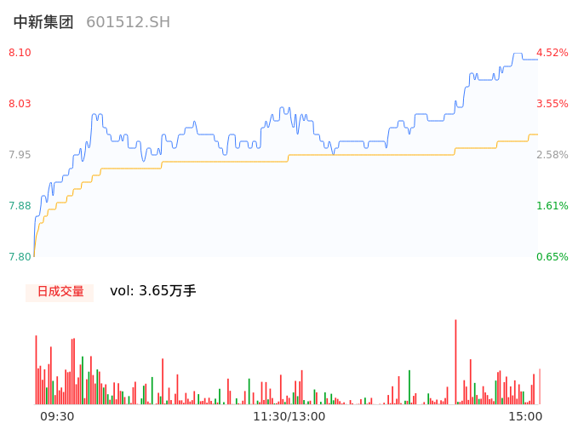Screen dimensions: 584x446
Task: Click the 7.95 price axis label
Action: (x=20, y=155)
